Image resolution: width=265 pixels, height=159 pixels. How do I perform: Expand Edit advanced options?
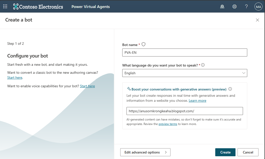tap(145, 152)
